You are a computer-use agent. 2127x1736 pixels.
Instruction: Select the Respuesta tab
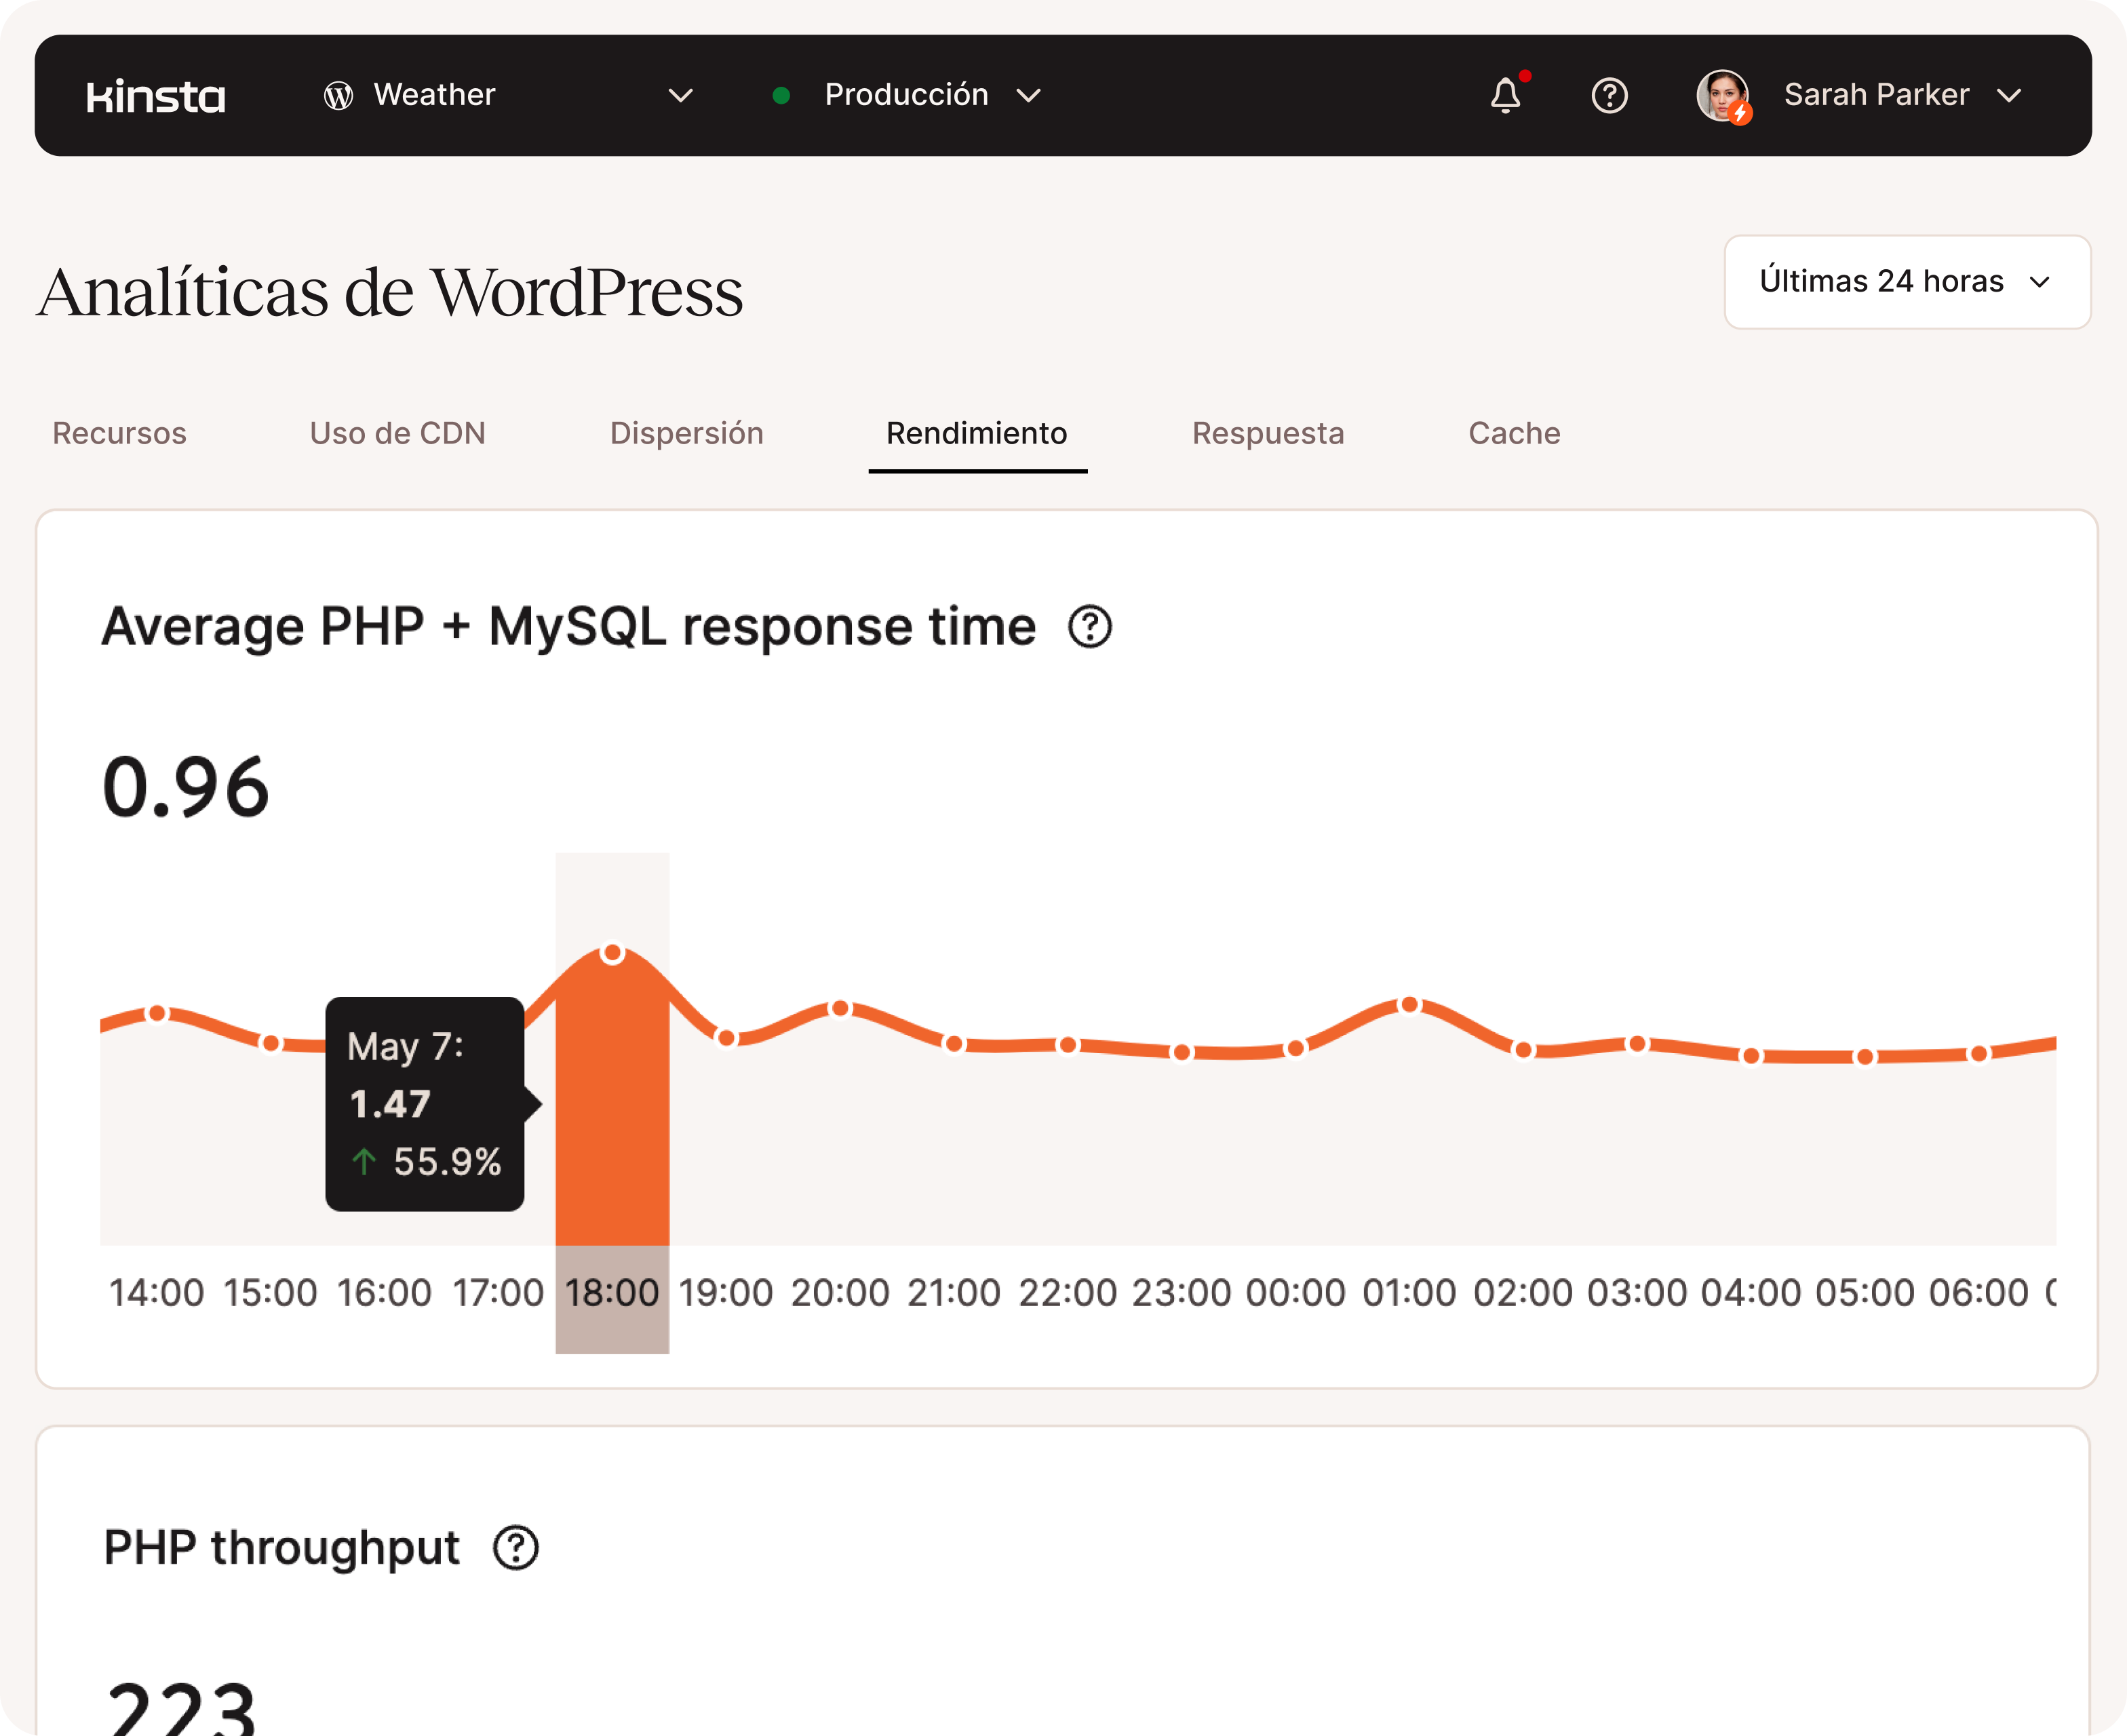pos(1267,433)
